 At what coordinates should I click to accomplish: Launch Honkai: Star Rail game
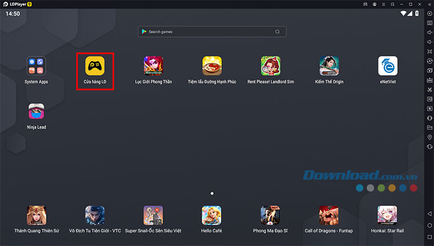click(x=387, y=215)
